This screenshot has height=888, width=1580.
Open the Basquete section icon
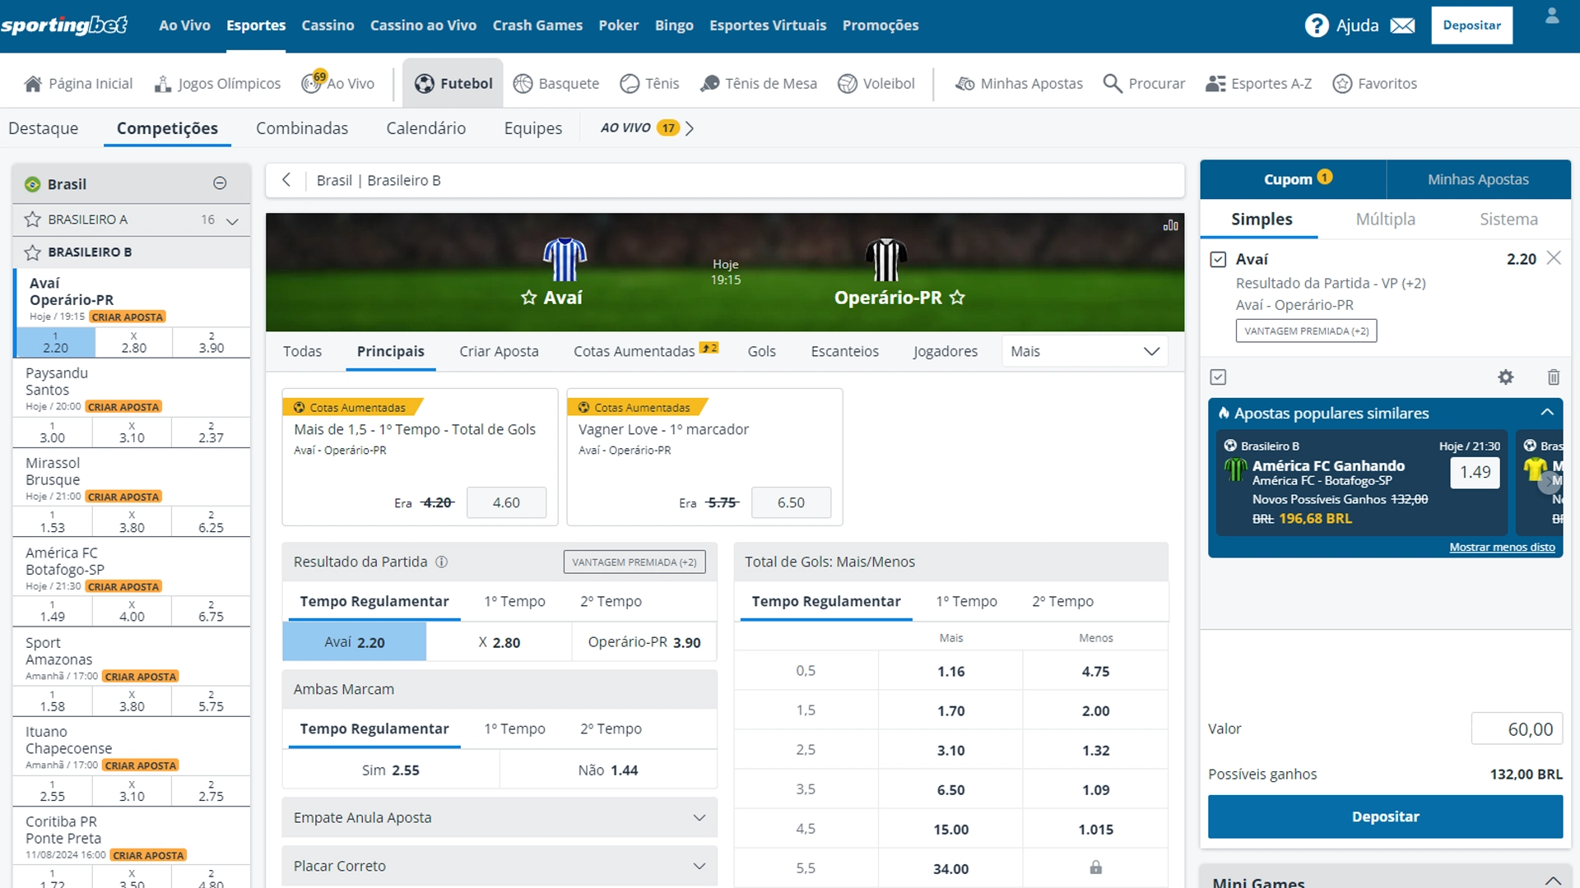click(x=523, y=82)
